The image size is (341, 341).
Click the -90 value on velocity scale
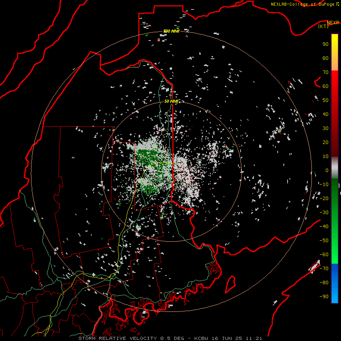(324, 297)
